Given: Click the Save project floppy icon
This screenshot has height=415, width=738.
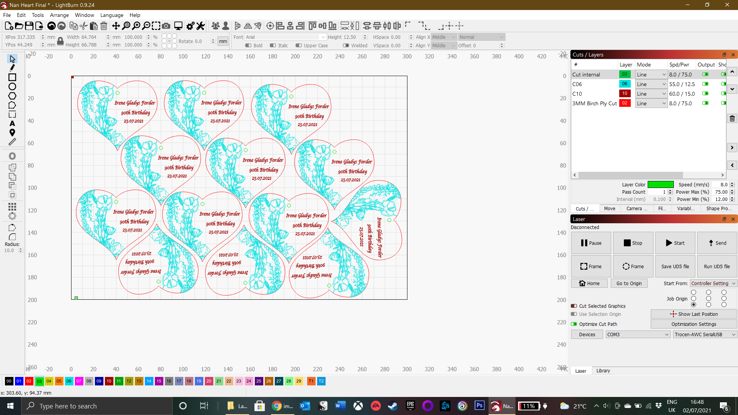Looking at the screenshot, I should pyautogui.click(x=29, y=26).
